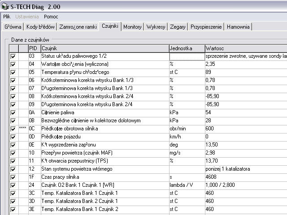Screen dimensions: 287x215
Task: Go to the Hamownia tab
Action: click(238, 27)
